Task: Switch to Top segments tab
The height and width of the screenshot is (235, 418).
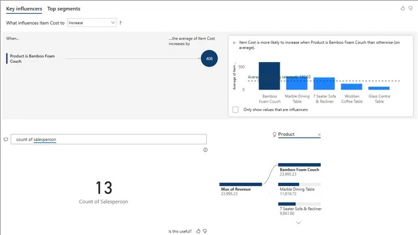Action: click(x=64, y=8)
